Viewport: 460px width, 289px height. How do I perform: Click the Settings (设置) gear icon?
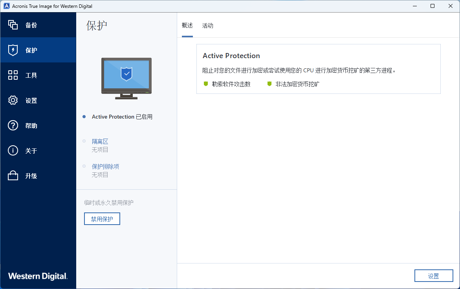coord(13,101)
